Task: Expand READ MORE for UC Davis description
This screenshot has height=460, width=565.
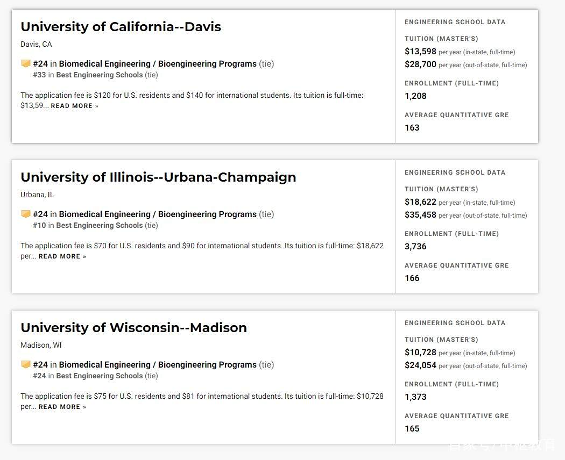Action: pyautogui.click(x=75, y=106)
